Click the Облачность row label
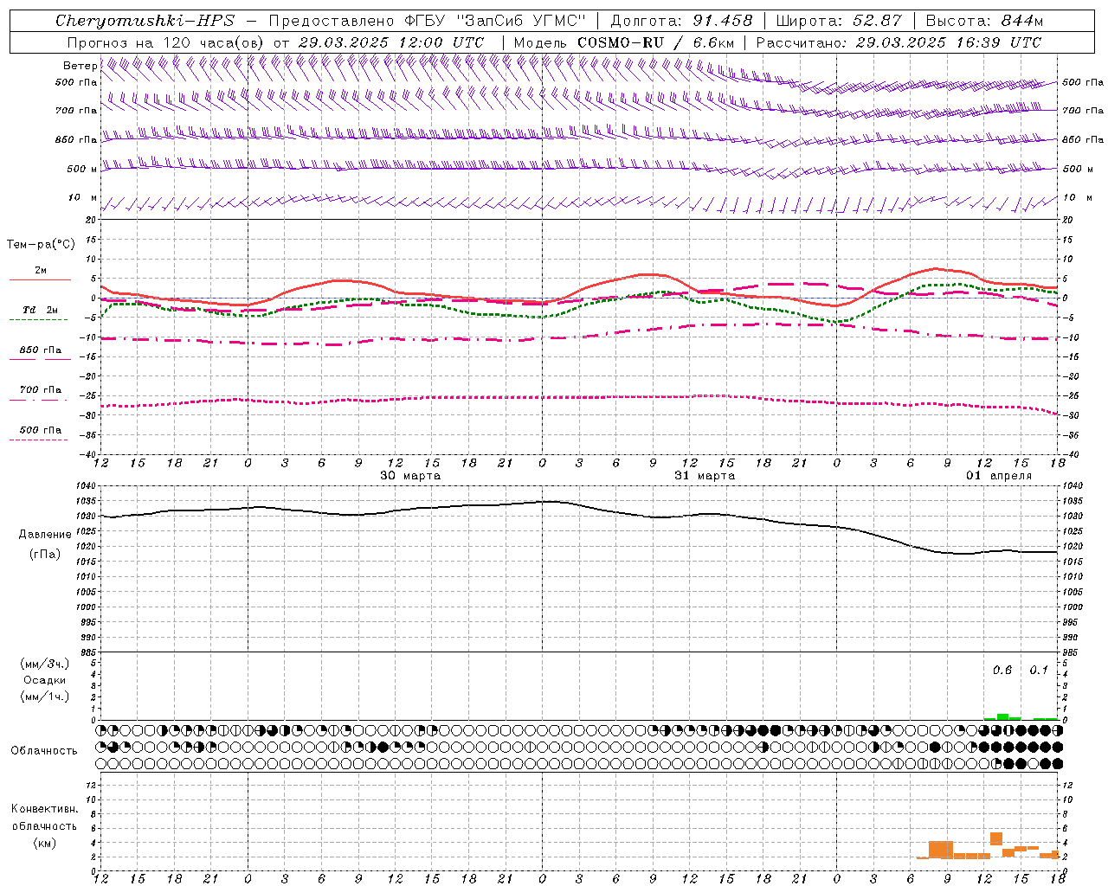Image resolution: width=1108 pixels, height=886 pixels. 44,751
